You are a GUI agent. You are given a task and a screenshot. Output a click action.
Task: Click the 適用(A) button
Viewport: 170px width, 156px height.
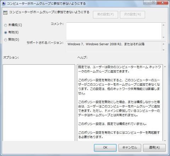pos(154,147)
